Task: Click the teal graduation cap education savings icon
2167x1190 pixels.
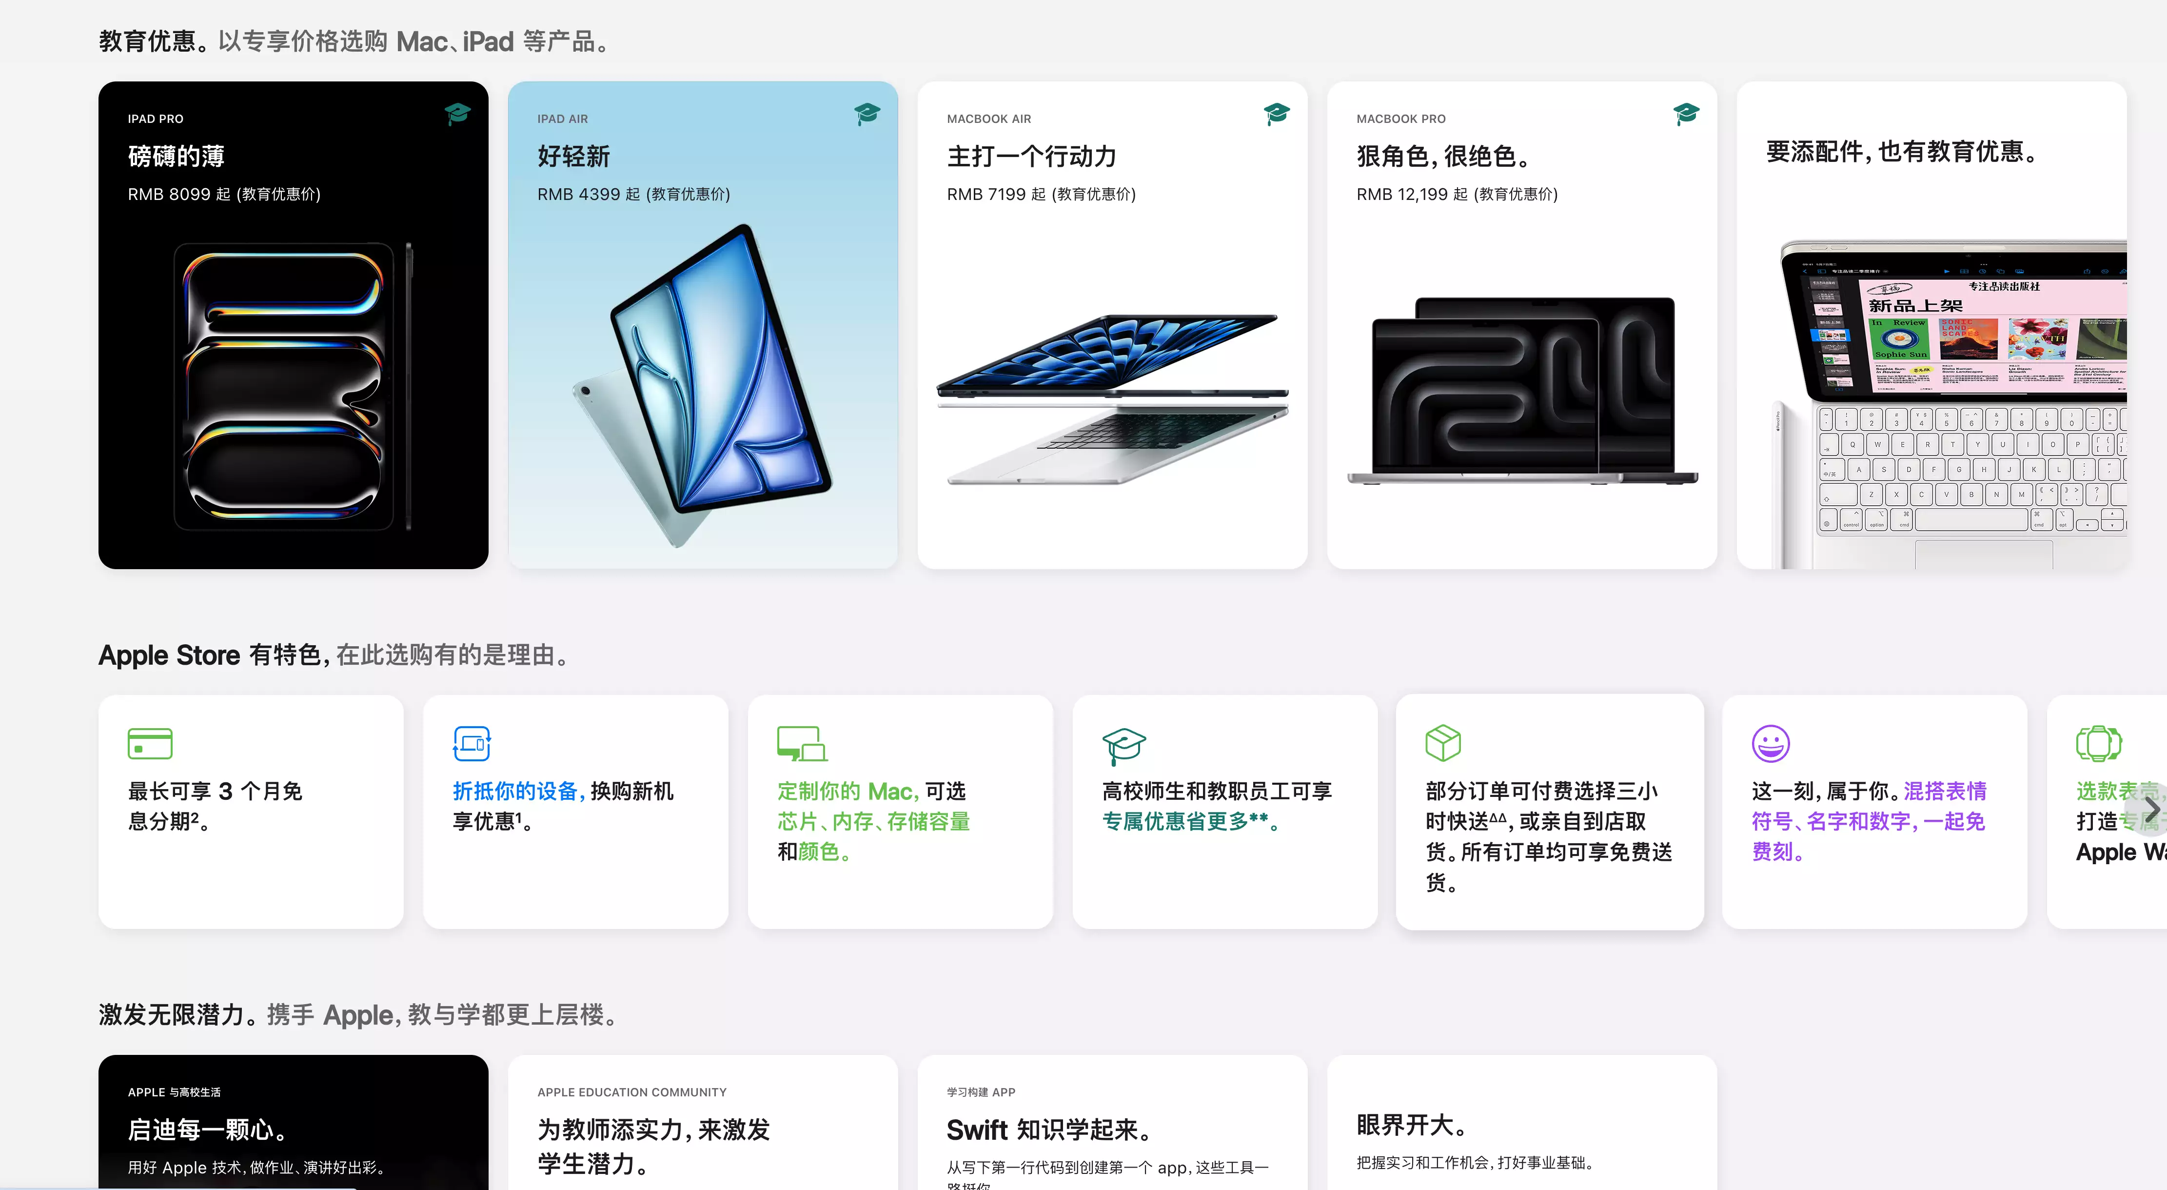Action: (x=1125, y=746)
